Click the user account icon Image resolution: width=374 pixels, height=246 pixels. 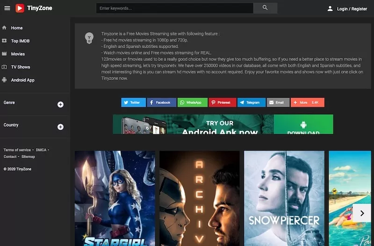(330, 9)
